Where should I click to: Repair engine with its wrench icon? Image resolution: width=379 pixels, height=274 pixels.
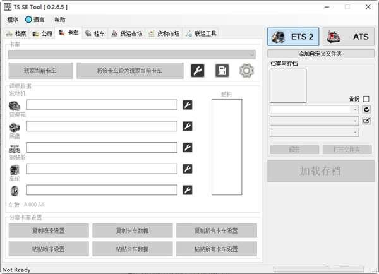click(x=188, y=105)
